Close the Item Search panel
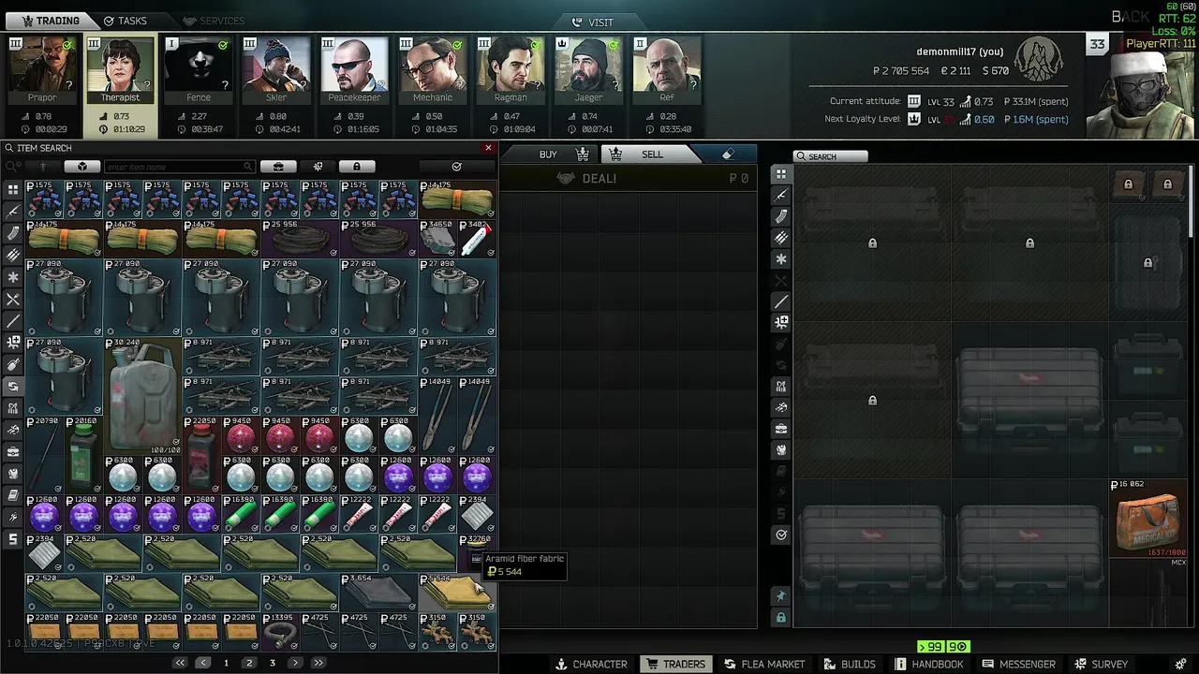Image resolution: width=1199 pixels, height=674 pixels. pyautogui.click(x=488, y=148)
